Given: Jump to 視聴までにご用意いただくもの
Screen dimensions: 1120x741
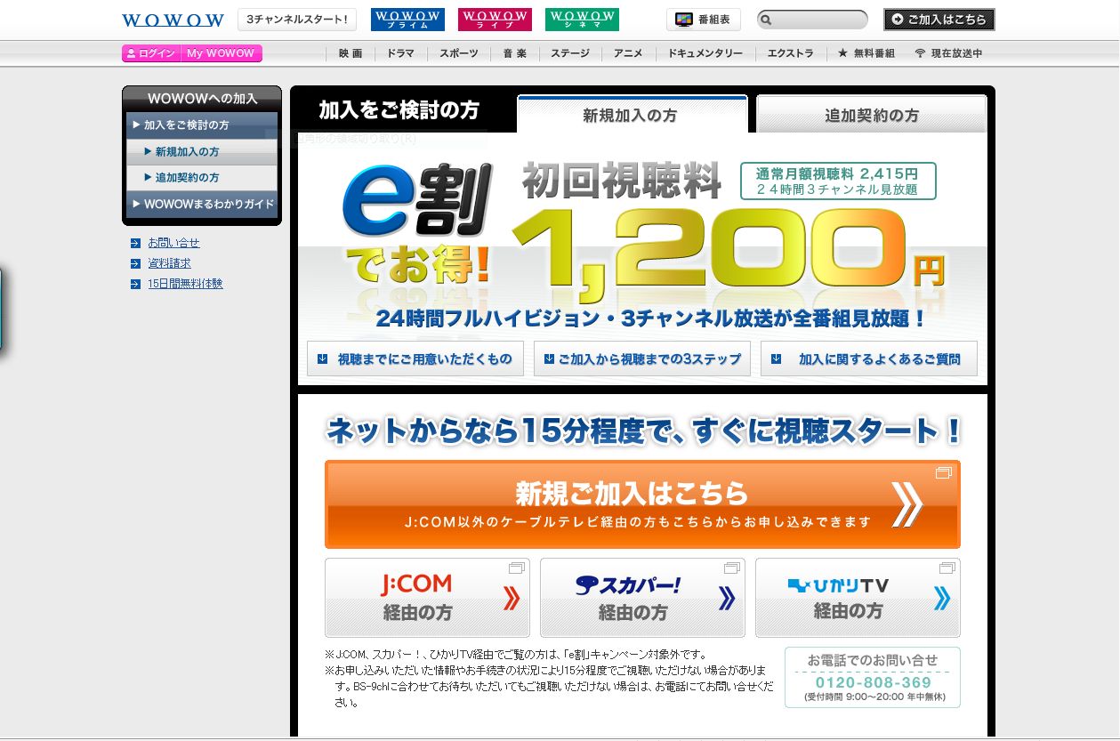Looking at the screenshot, I should pos(415,359).
